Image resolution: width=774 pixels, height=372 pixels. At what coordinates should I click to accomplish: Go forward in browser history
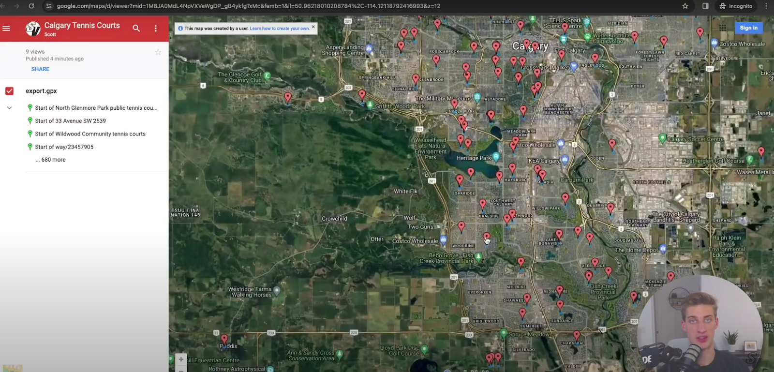(x=16, y=6)
